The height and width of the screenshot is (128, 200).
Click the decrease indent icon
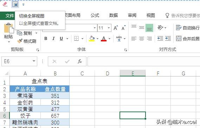click(160, 39)
